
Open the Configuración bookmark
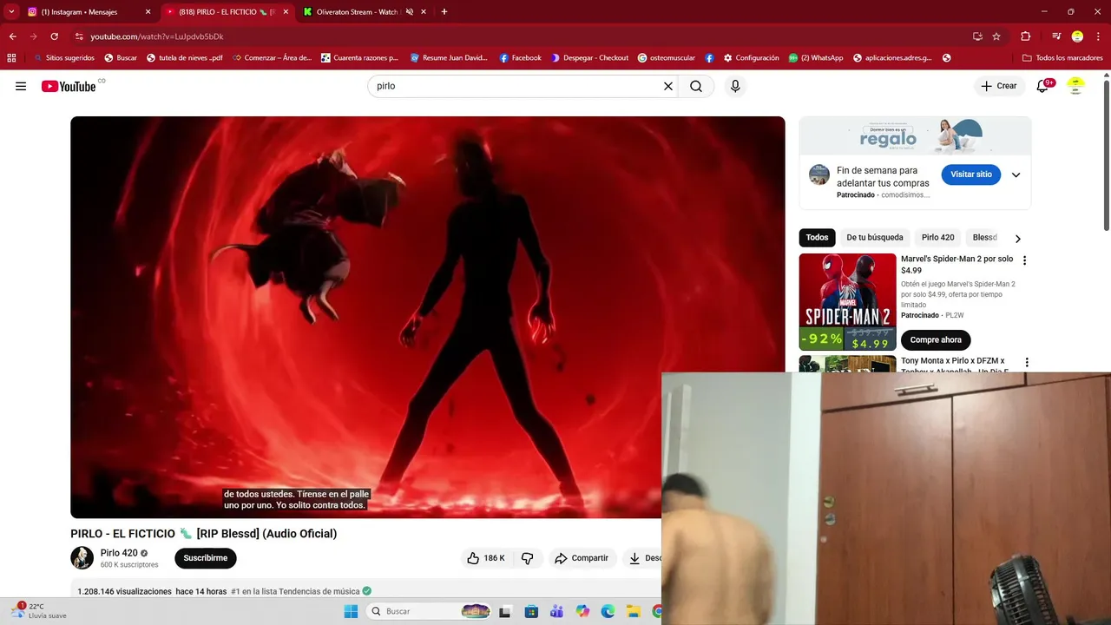pyautogui.click(x=751, y=58)
